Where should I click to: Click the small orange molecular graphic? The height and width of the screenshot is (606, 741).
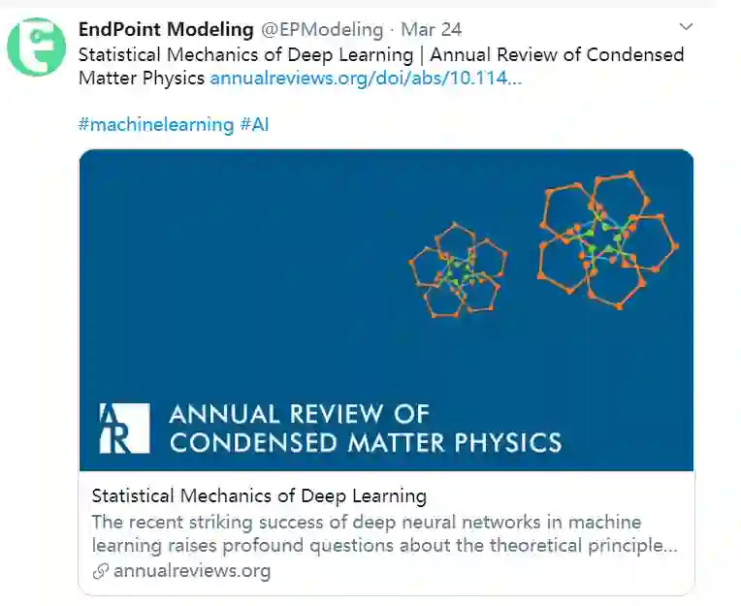point(457,270)
